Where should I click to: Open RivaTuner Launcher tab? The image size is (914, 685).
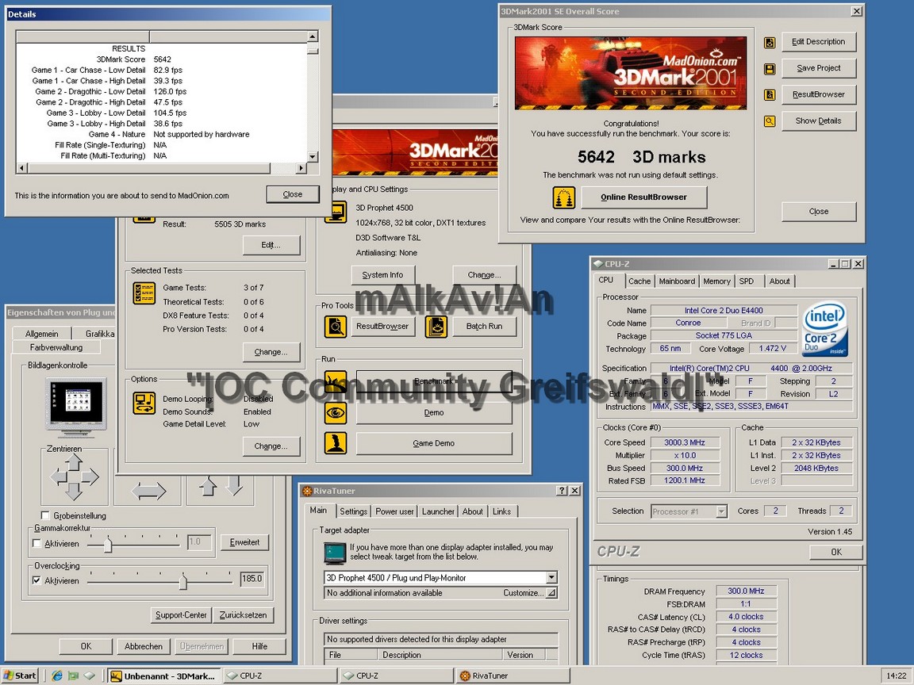(x=438, y=511)
